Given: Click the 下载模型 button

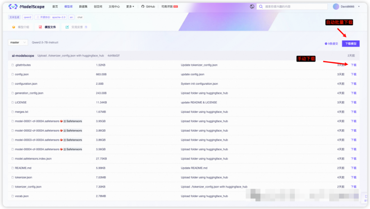Looking at the screenshot, I should pos(351,44).
